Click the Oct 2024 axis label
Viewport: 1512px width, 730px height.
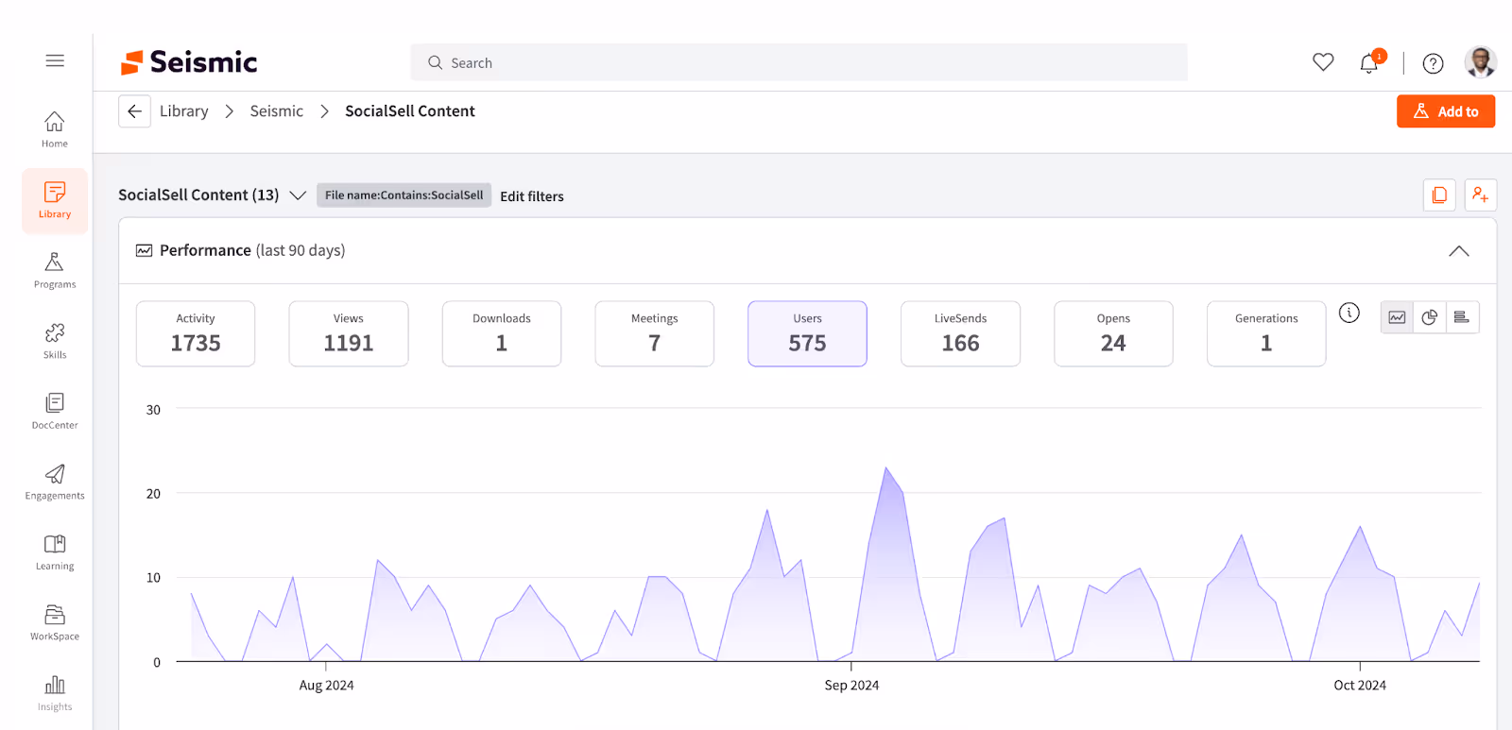1360,686
